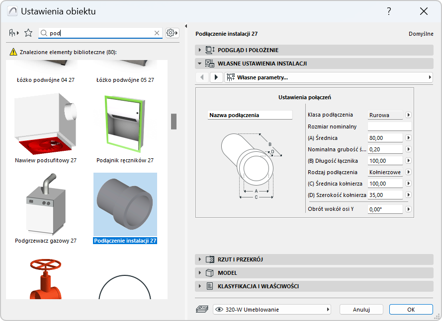Click the (B) Długość łącznika 100,00 field
This screenshot has height=321, width=442.
click(385, 161)
